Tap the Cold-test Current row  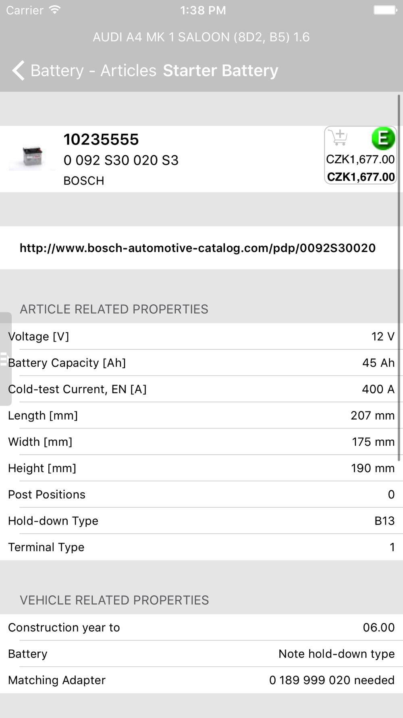[x=201, y=389]
